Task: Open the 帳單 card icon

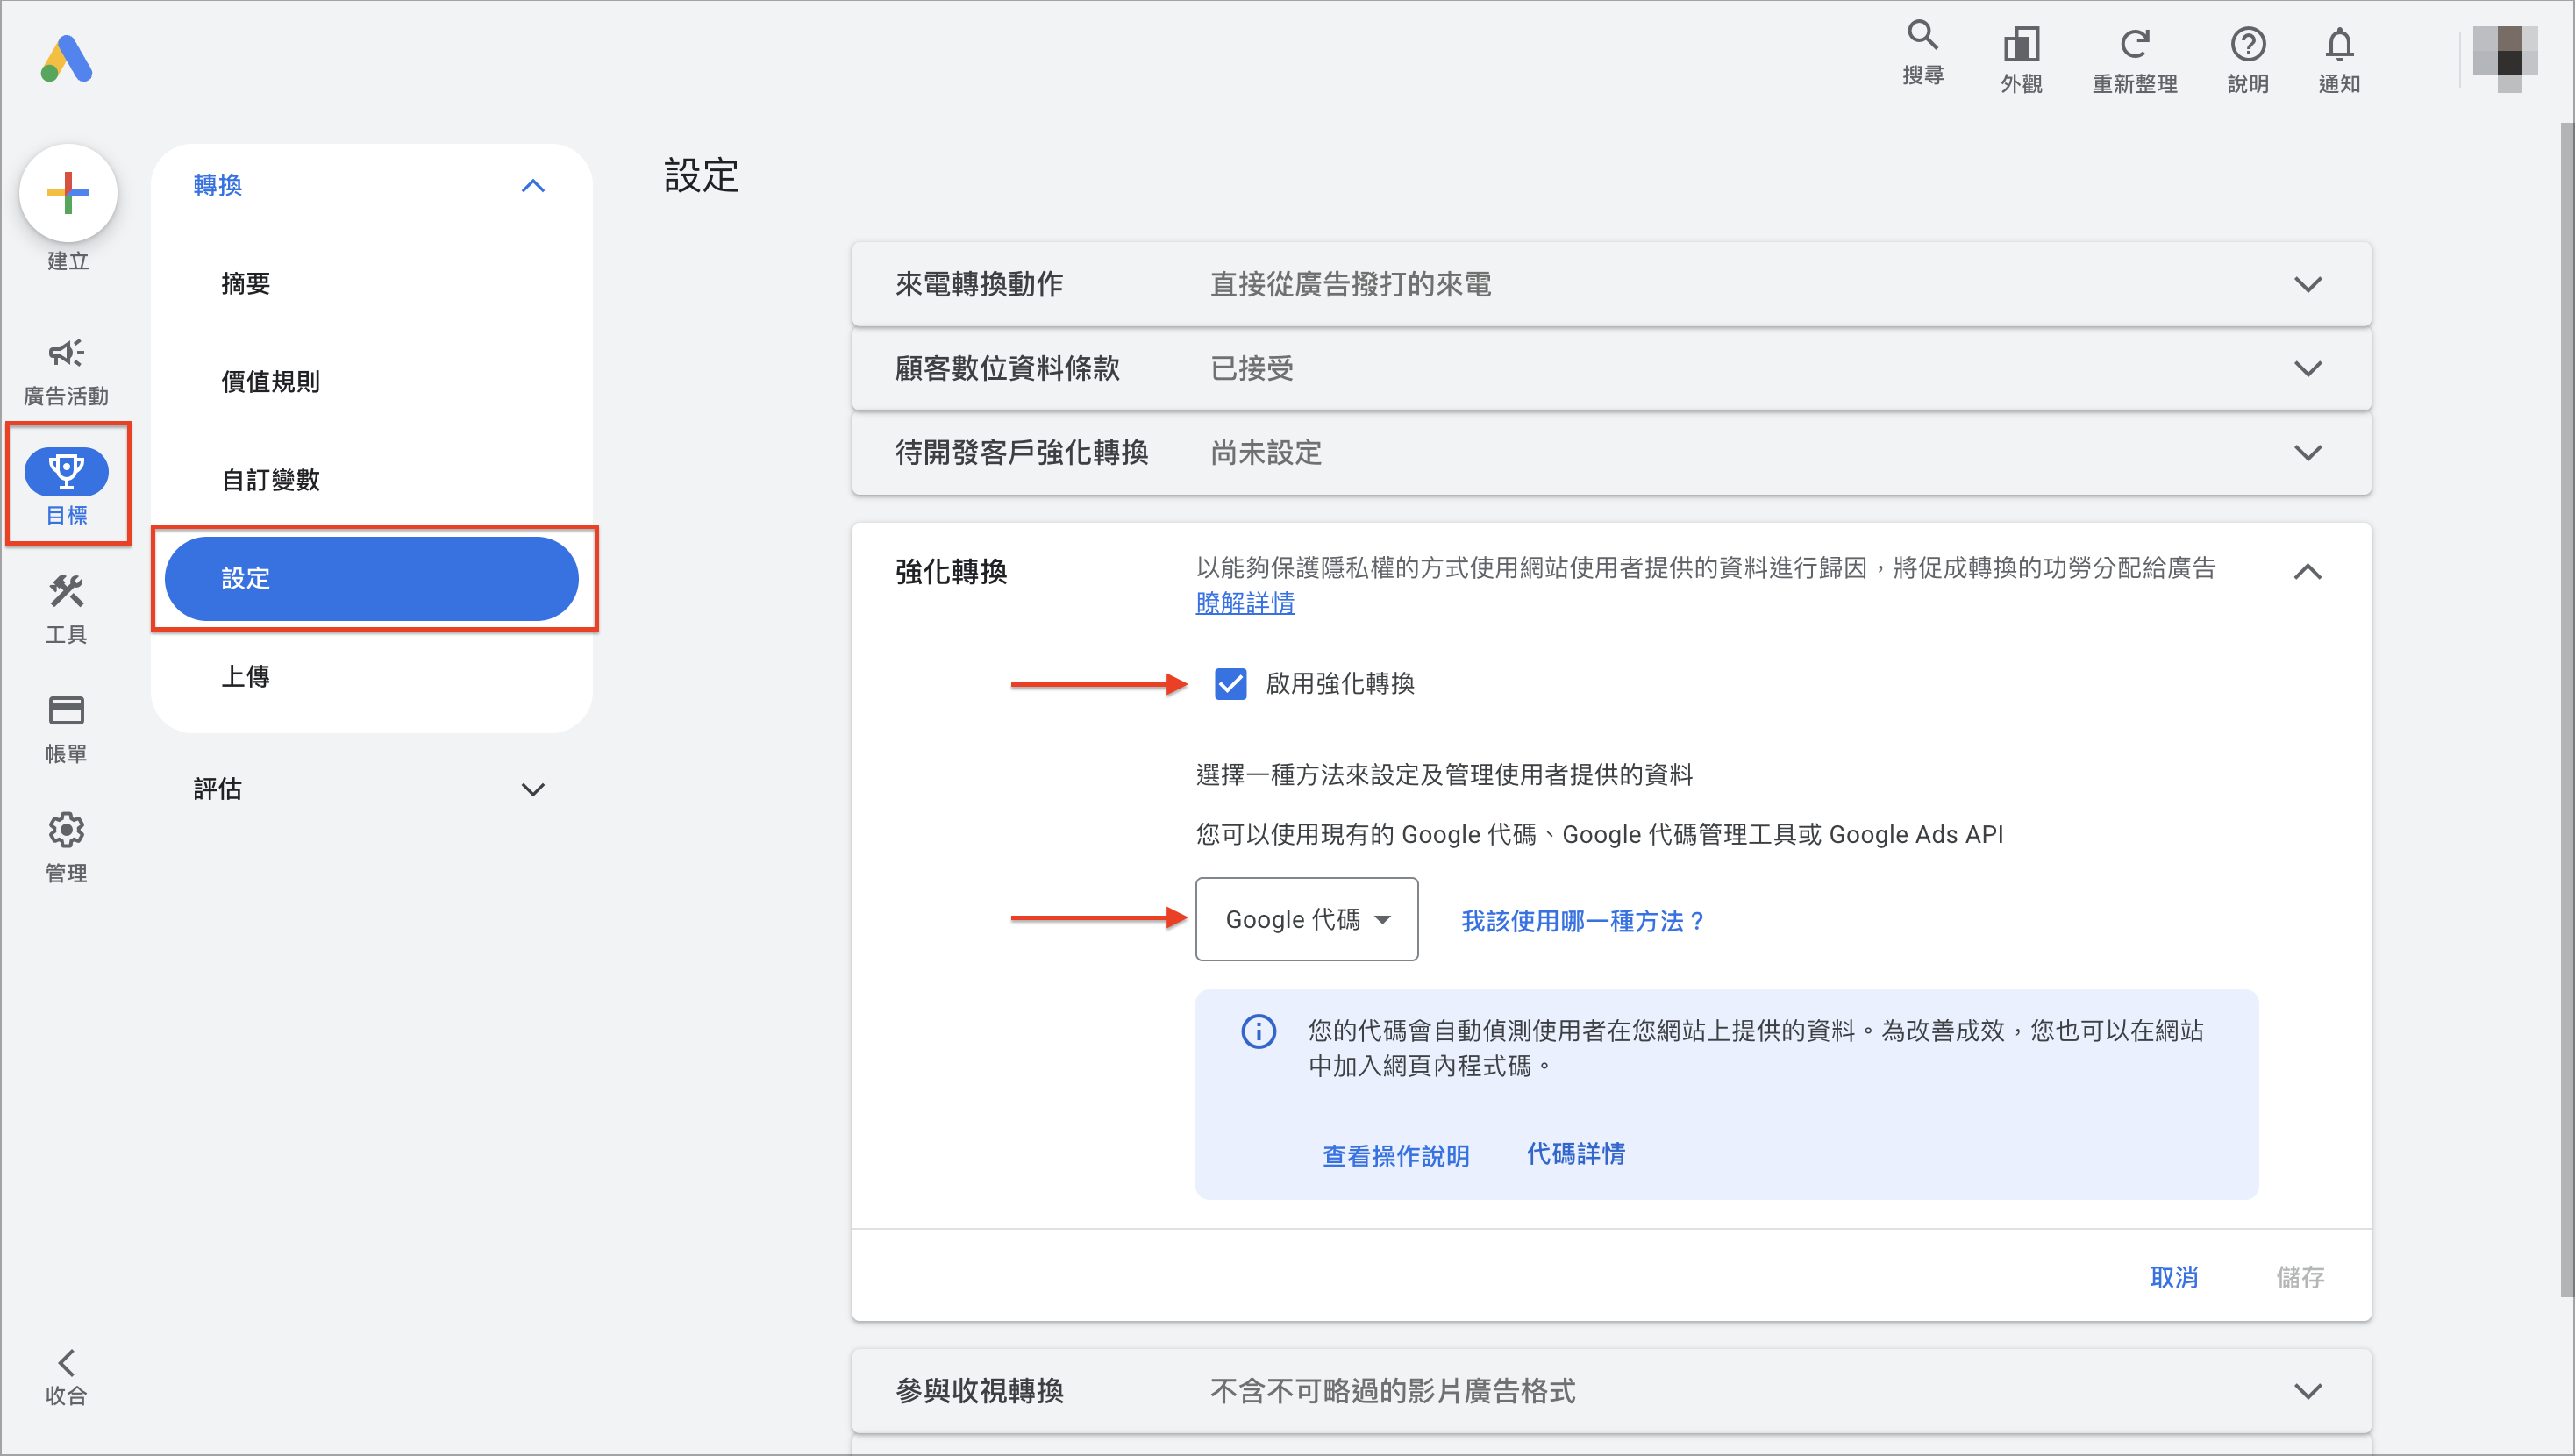Action: (x=66, y=710)
